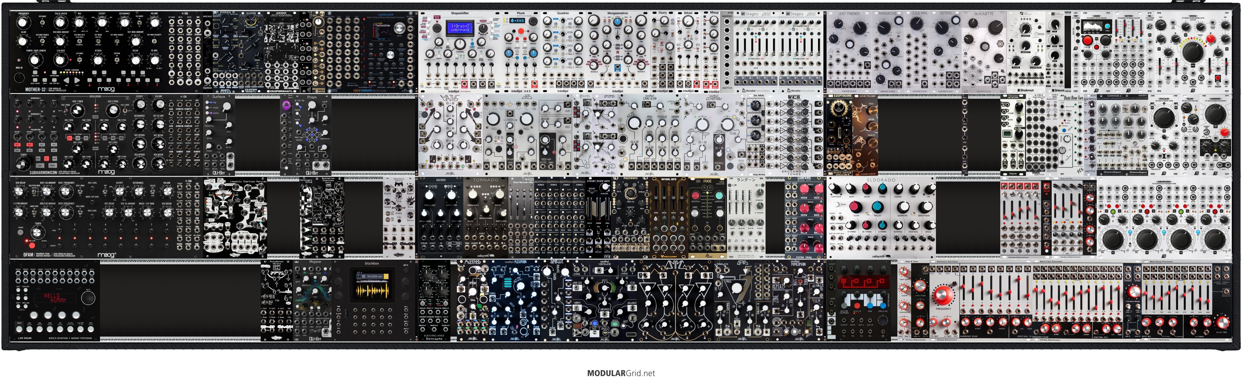The width and height of the screenshot is (1243, 380).
Task: Select the Loafers Quad LFO module
Action: click(804, 218)
